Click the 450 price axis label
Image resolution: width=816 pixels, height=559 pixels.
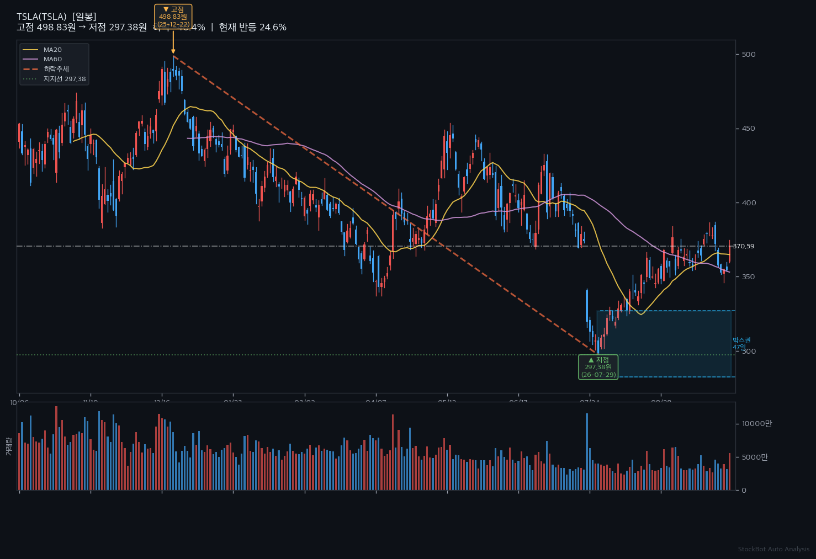click(x=749, y=129)
